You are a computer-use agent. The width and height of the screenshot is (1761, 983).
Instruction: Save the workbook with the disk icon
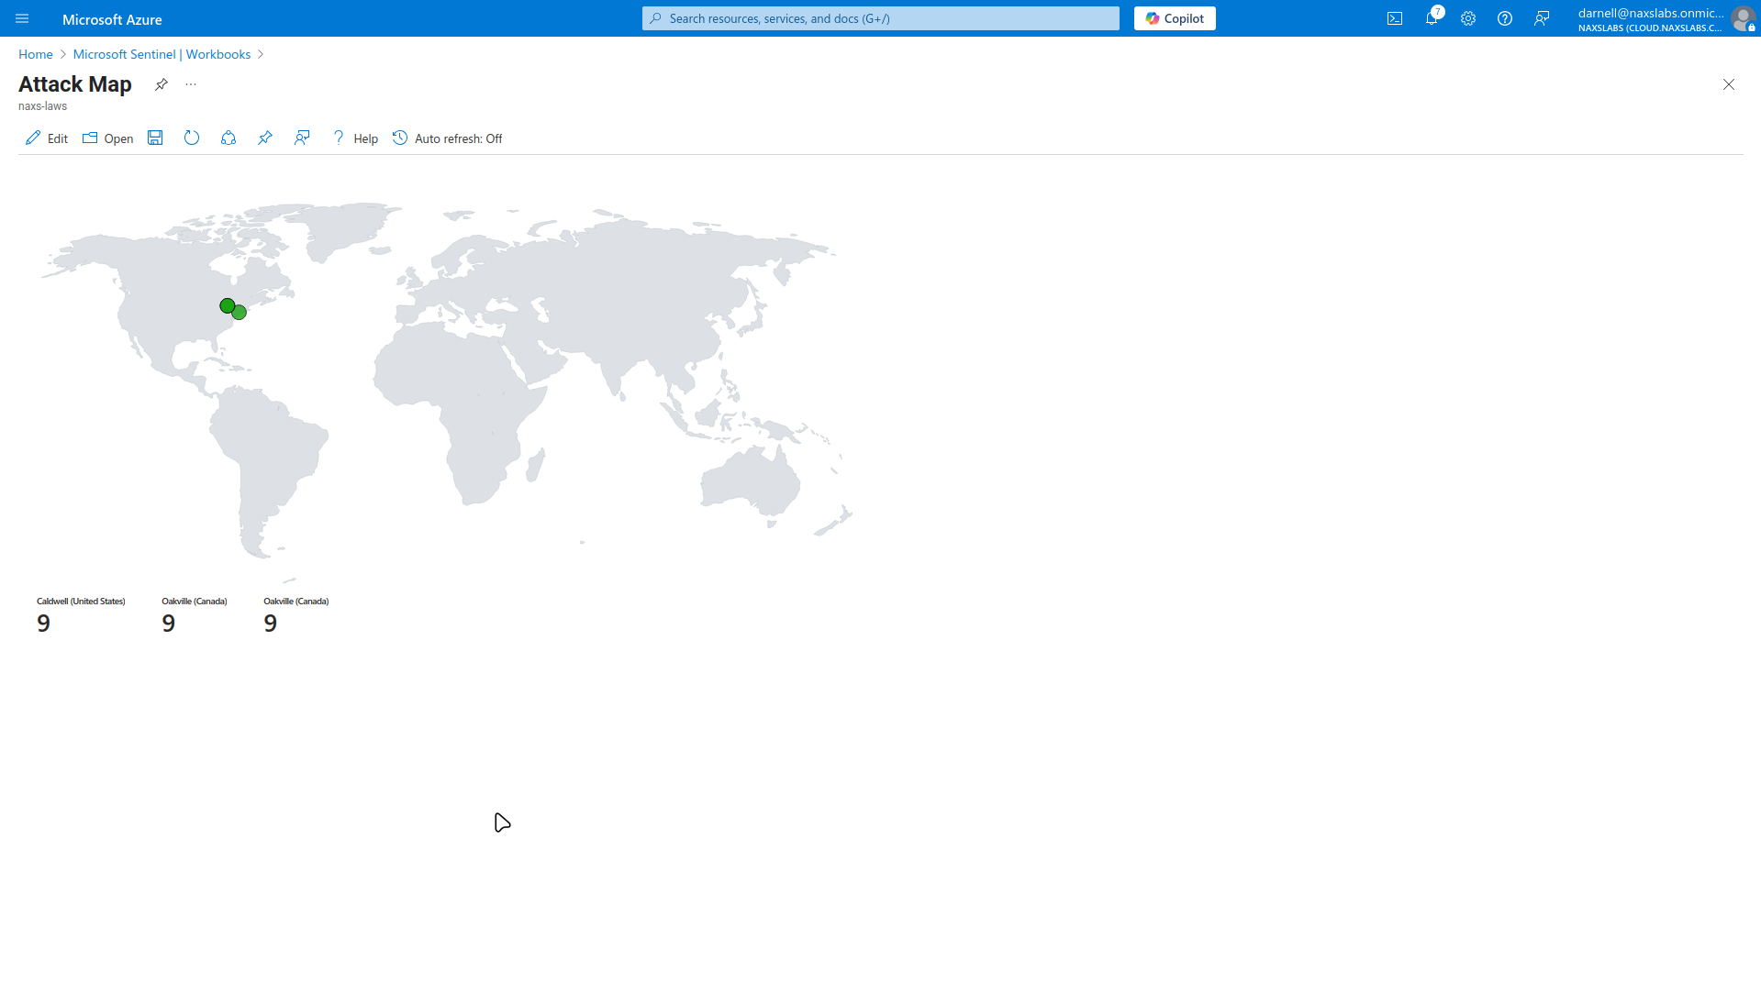(155, 138)
